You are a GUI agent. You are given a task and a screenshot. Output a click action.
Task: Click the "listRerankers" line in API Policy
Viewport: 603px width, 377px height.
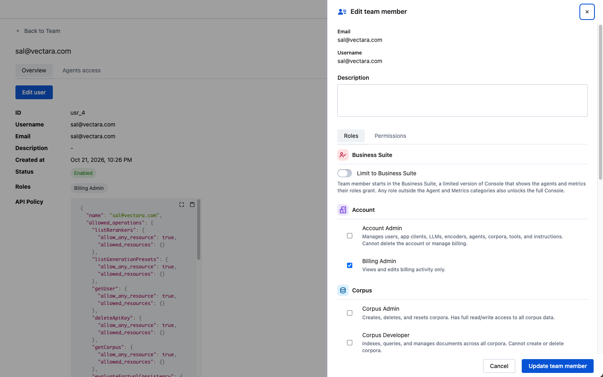click(x=118, y=230)
